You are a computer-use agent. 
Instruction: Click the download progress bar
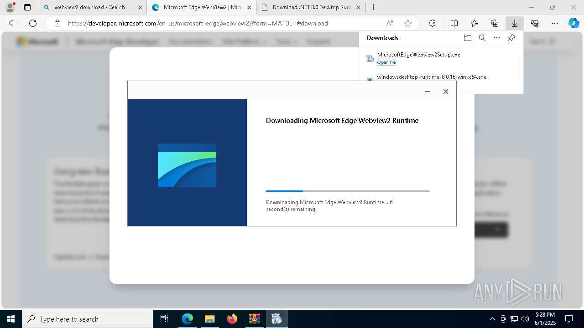point(348,191)
